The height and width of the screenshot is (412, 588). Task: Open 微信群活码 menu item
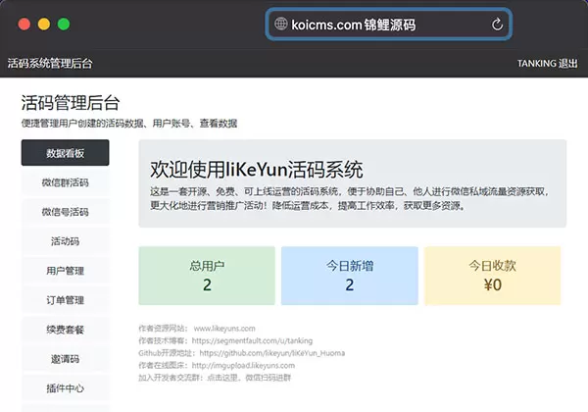[66, 182]
